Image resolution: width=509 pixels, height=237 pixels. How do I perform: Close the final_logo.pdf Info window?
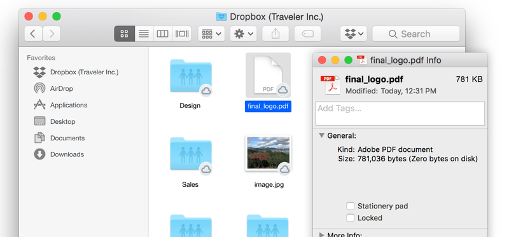click(322, 60)
